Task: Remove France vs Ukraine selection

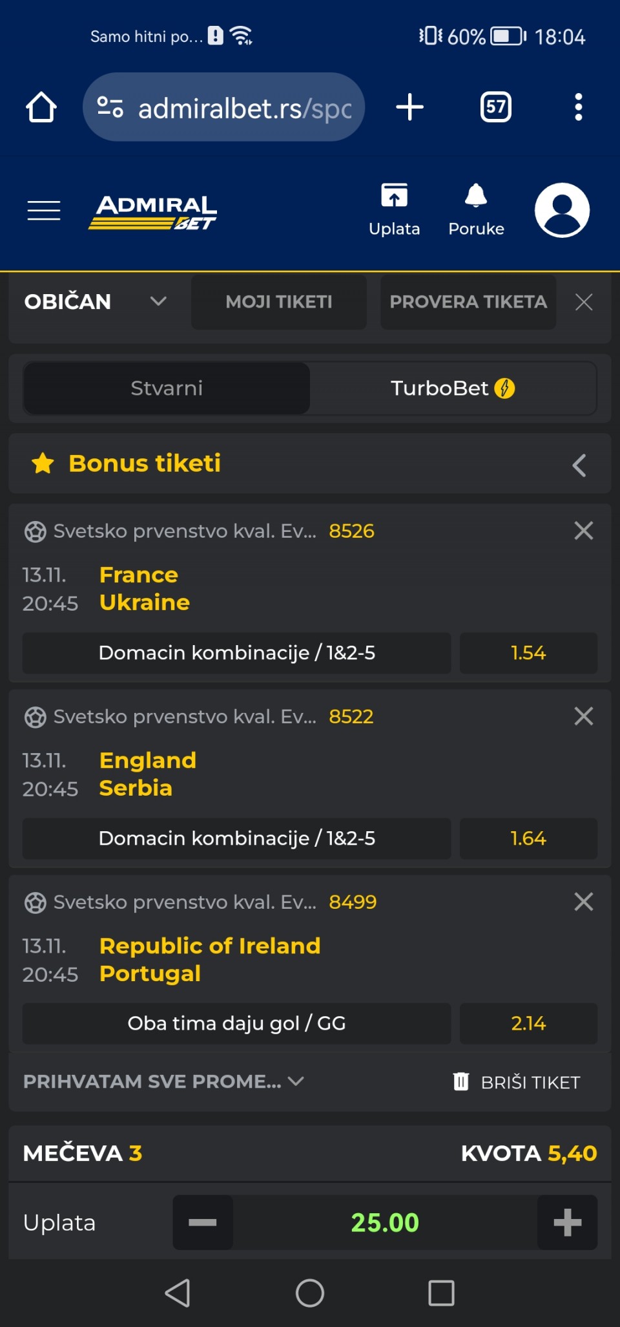Action: [x=583, y=531]
